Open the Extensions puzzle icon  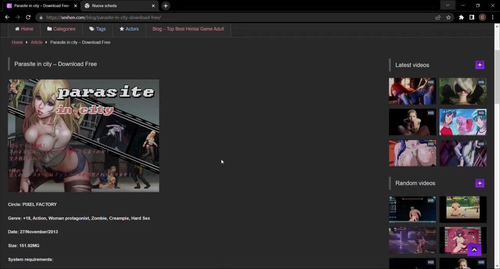(461, 17)
